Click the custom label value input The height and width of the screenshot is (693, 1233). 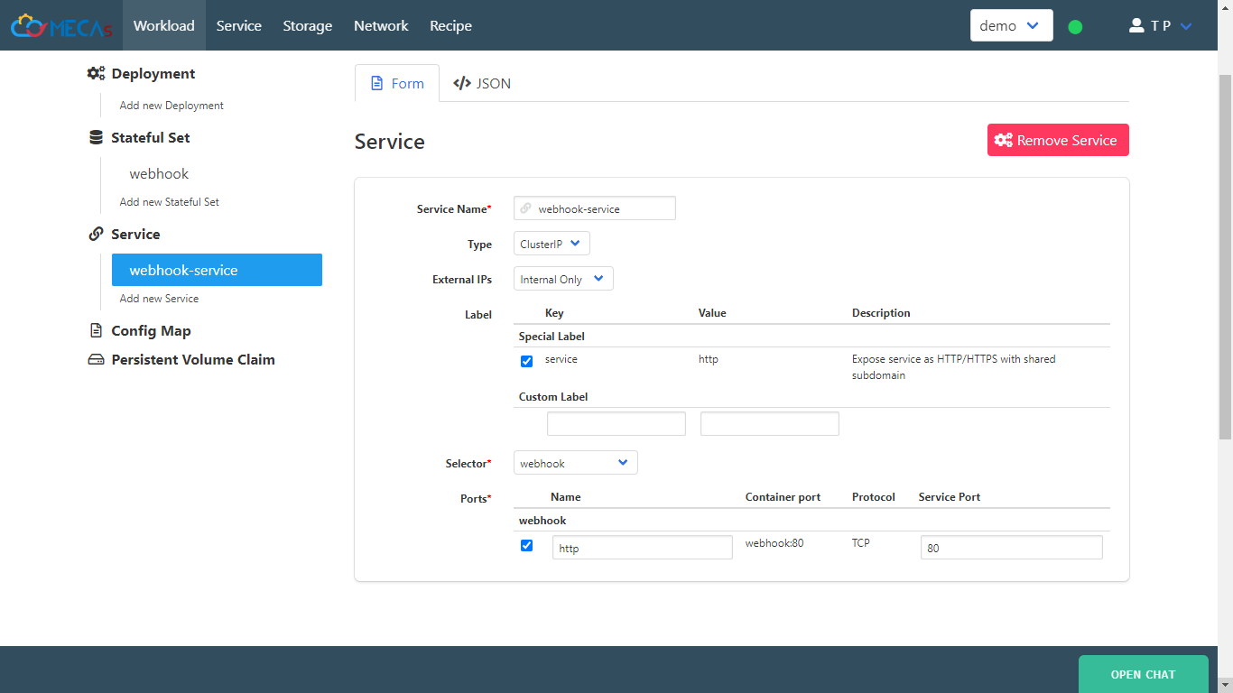(770, 424)
